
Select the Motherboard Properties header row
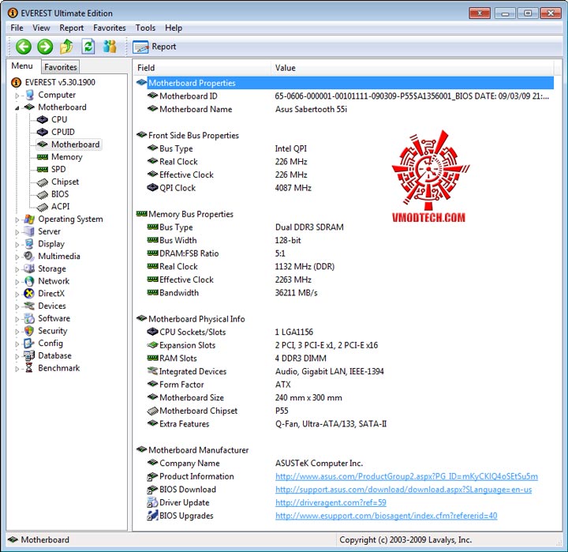point(345,83)
